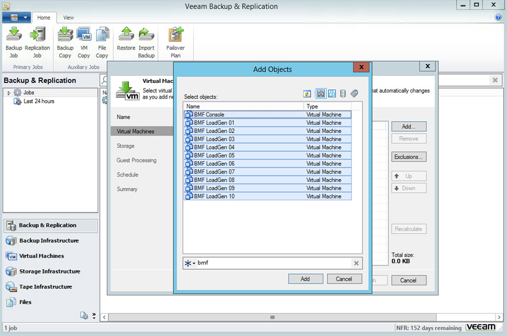Click the Import Backup ribbon icon
507x336 pixels.
click(x=146, y=33)
